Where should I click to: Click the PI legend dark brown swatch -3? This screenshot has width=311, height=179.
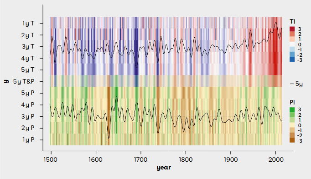coord(292,140)
